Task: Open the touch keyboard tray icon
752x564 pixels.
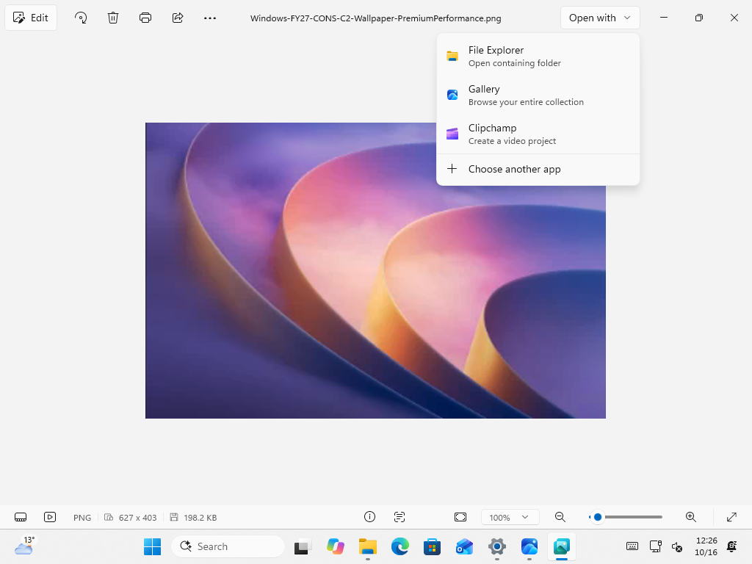Action: [x=632, y=546]
